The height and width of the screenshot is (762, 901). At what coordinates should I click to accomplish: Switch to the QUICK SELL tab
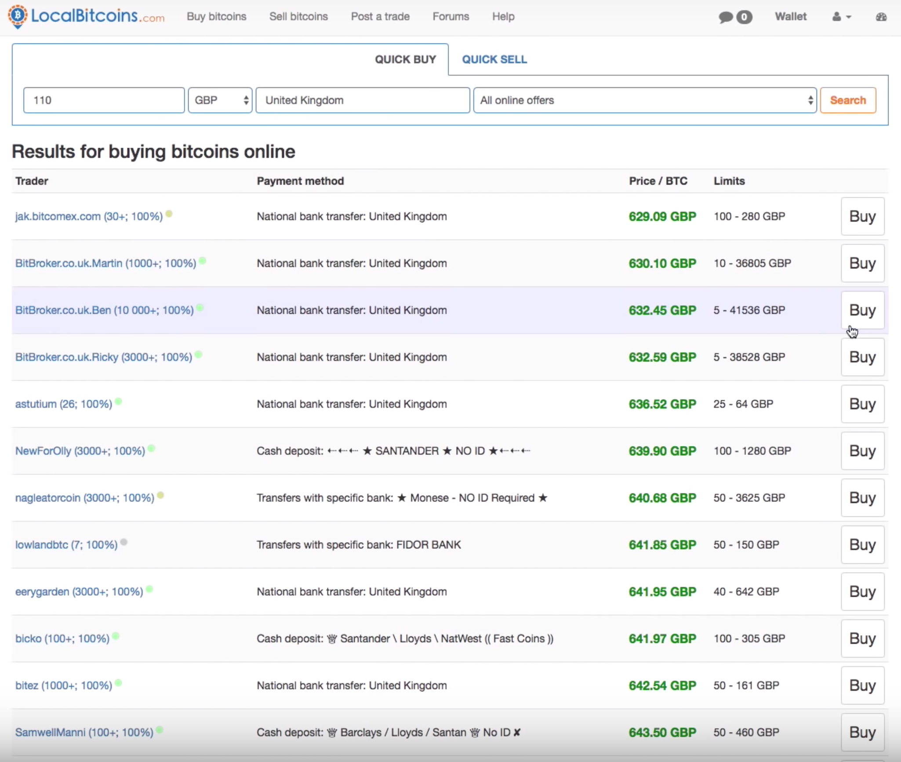click(494, 59)
